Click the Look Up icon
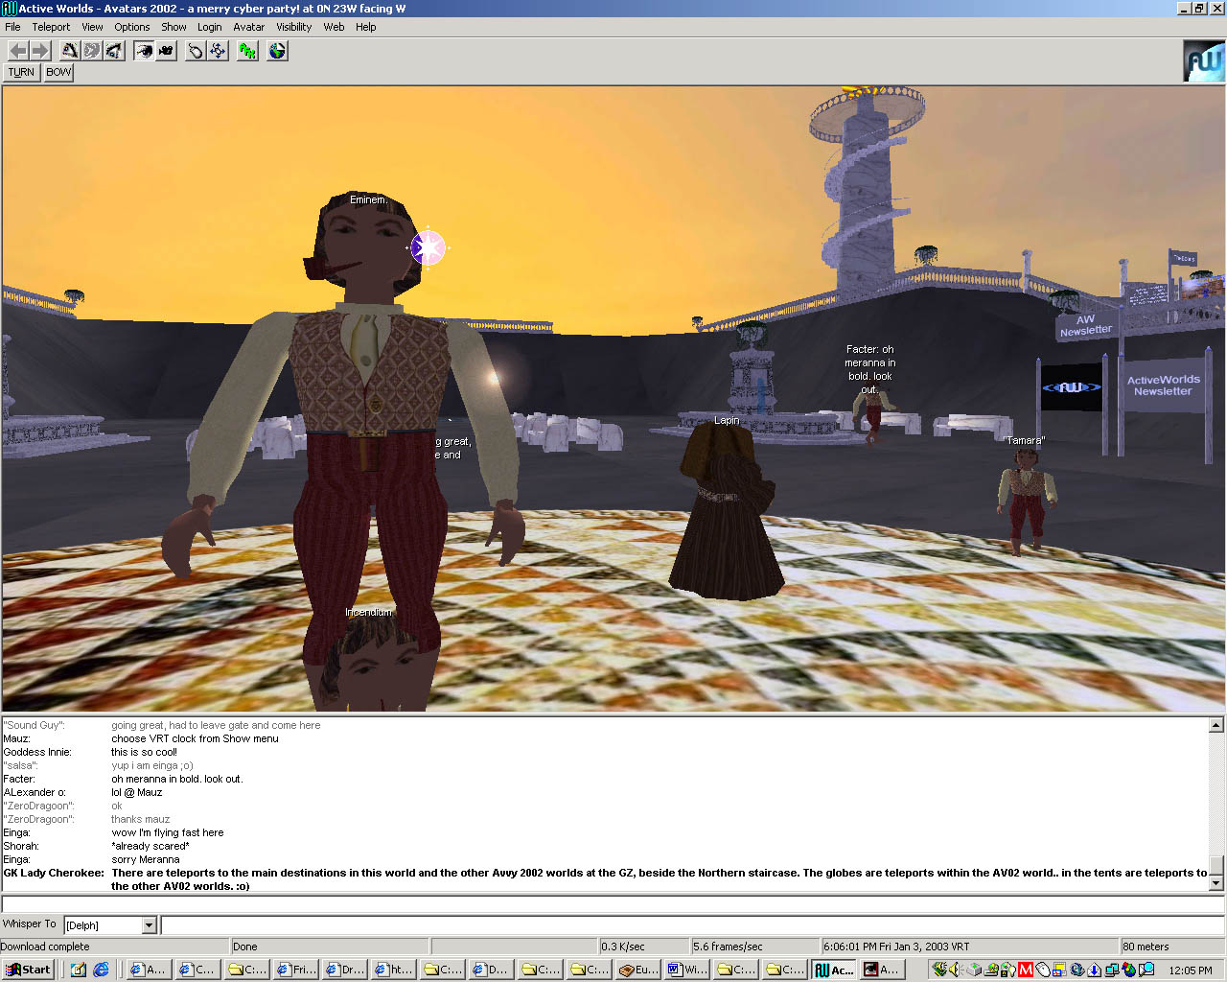The width and height of the screenshot is (1227, 982). [x=70, y=51]
